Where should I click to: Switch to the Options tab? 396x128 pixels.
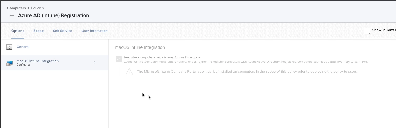click(x=18, y=31)
